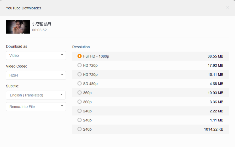Open the Download as Video dropdown

(36, 55)
